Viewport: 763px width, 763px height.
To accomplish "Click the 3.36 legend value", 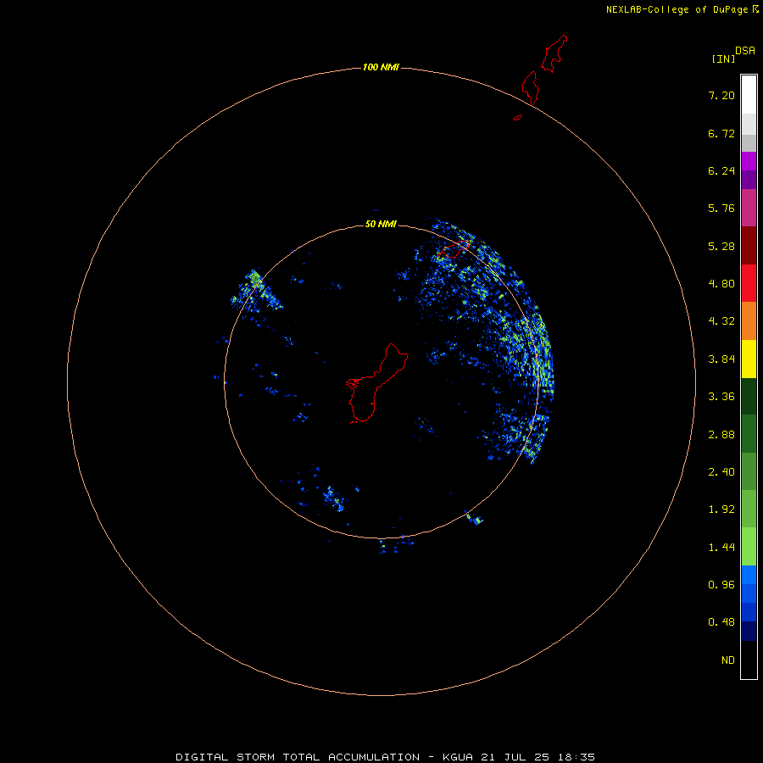I will click(721, 397).
